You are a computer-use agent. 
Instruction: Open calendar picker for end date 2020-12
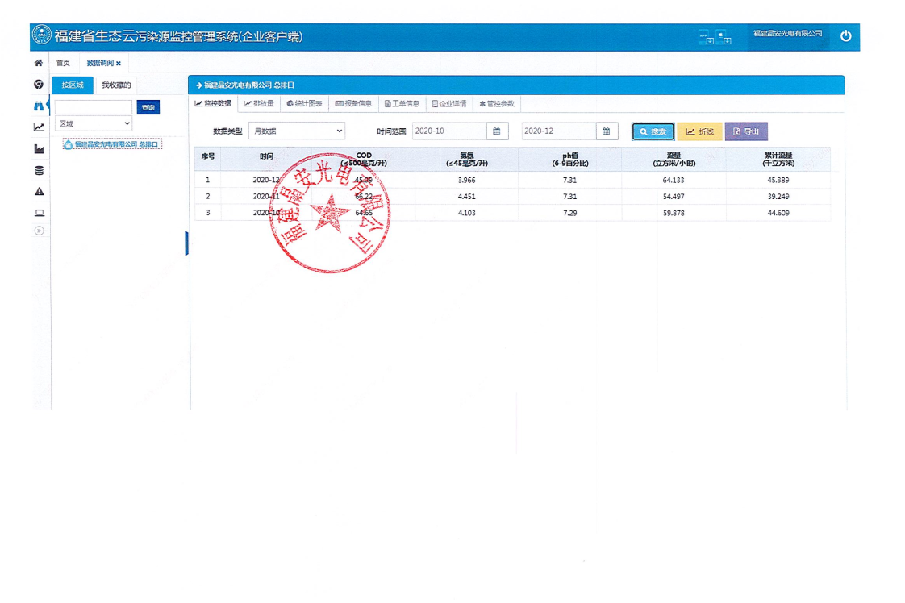(607, 131)
